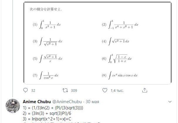
Task: Click integral problem (5) with sqrt over x
Action: (48, 58)
